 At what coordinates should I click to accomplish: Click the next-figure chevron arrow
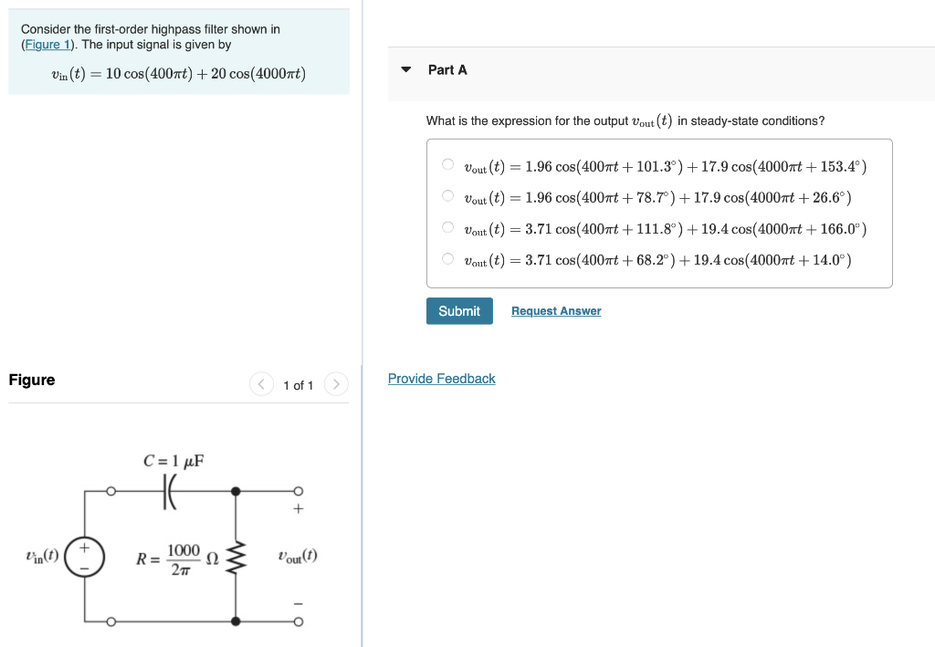pyautogui.click(x=336, y=384)
